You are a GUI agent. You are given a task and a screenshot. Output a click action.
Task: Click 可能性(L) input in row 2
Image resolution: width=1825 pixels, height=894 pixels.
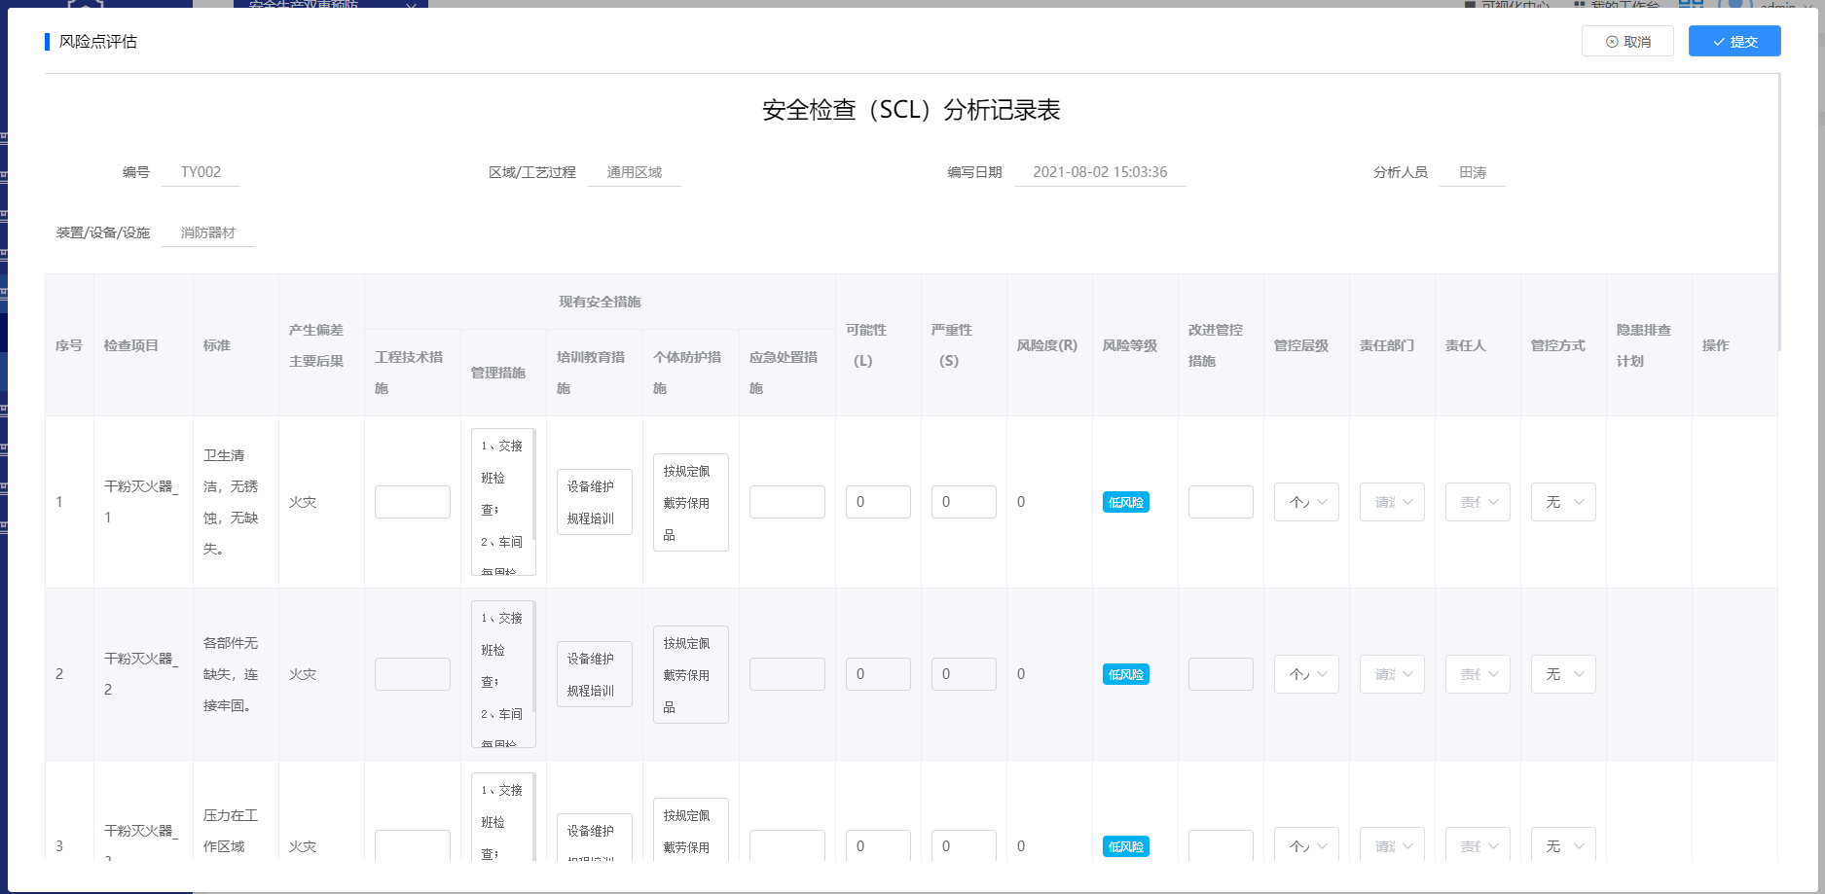(x=878, y=674)
